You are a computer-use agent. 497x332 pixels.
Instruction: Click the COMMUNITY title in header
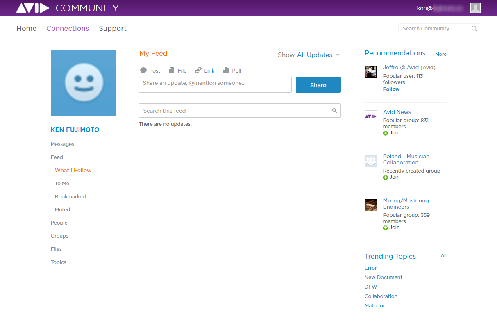point(87,8)
